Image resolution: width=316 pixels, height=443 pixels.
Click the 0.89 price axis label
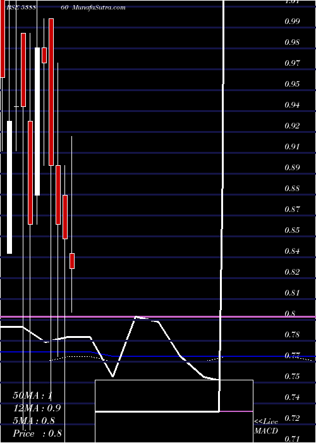(x=292, y=168)
